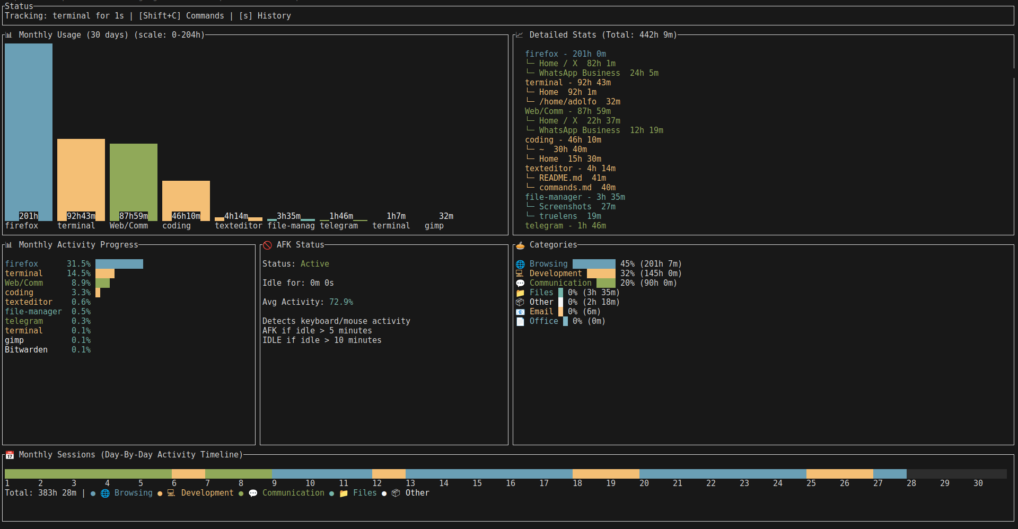
Task: Click the Communication speech bubble icon in Categories
Action: click(520, 283)
